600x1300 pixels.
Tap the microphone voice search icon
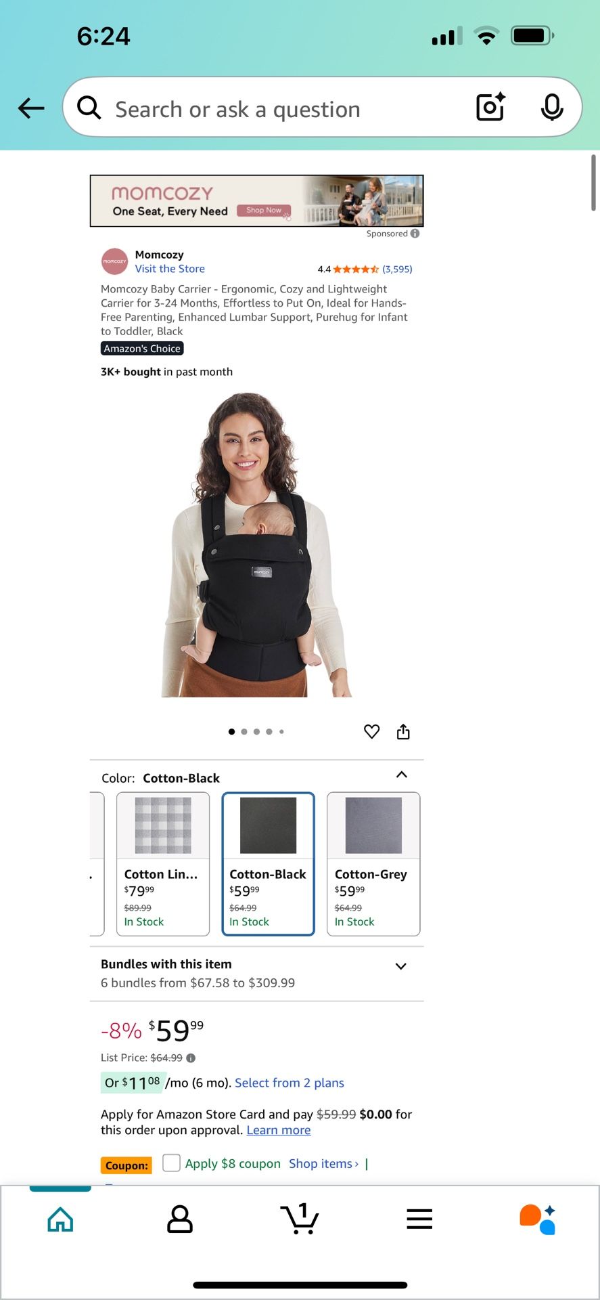pyautogui.click(x=552, y=107)
